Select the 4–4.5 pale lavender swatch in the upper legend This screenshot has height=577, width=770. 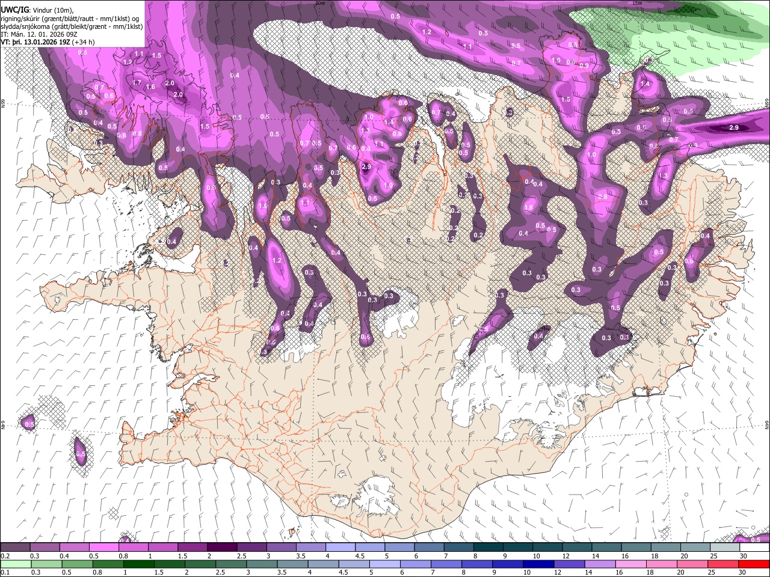point(340,548)
